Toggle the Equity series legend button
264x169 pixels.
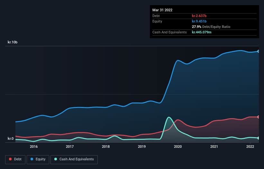[x=38, y=159]
